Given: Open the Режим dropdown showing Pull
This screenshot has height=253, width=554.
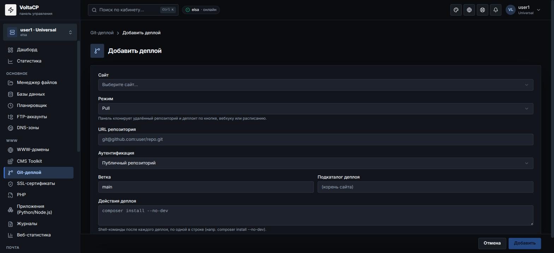Looking at the screenshot, I should coord(316,108).
